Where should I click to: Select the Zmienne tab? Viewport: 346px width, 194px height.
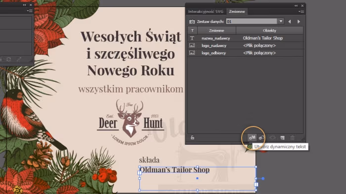(237, 11)
